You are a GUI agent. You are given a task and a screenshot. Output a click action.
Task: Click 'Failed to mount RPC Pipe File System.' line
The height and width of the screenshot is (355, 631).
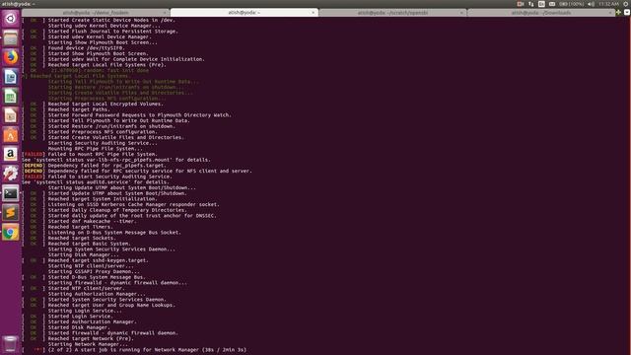[x=103, y=154]
